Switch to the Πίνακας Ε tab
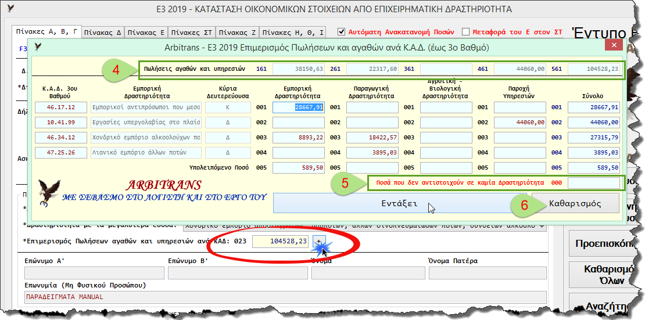This screenshot has height=320, width=645. click(x=146, y=33)
